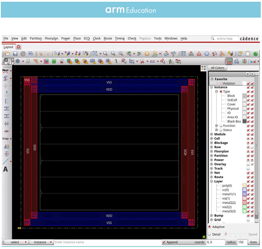Open the Instance type dropdown at bottom
The width and height of the screenshot is (262, 249).
[x=41, y=242]
